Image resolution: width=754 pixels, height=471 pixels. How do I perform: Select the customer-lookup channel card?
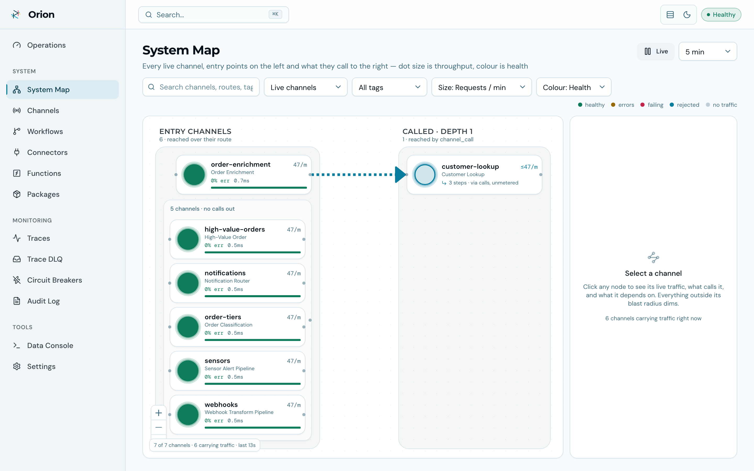click(474, 175)
